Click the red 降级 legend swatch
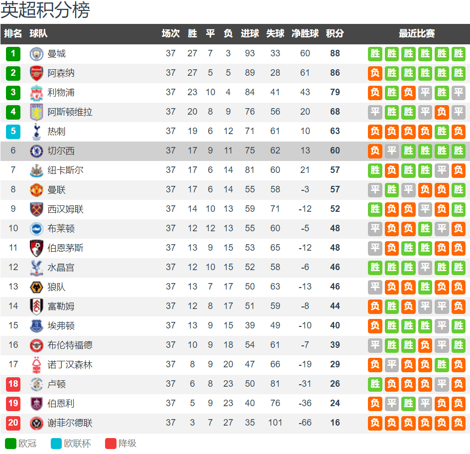This screenshot has width=470, height=454. 111,444
